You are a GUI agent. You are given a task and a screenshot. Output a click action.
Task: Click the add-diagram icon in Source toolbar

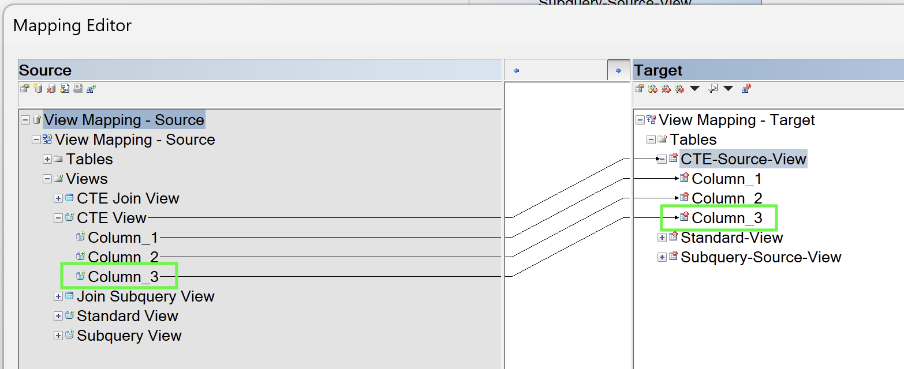[x=65, y=88]
